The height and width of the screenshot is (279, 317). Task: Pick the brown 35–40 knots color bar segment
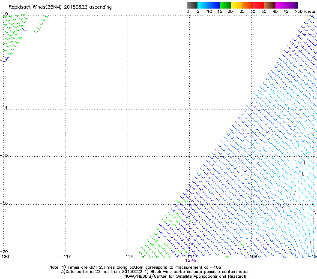[x=270, y=5]
